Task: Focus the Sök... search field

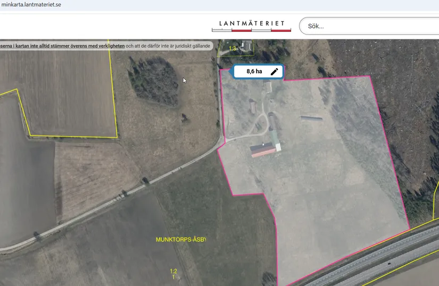Action: 369,26
